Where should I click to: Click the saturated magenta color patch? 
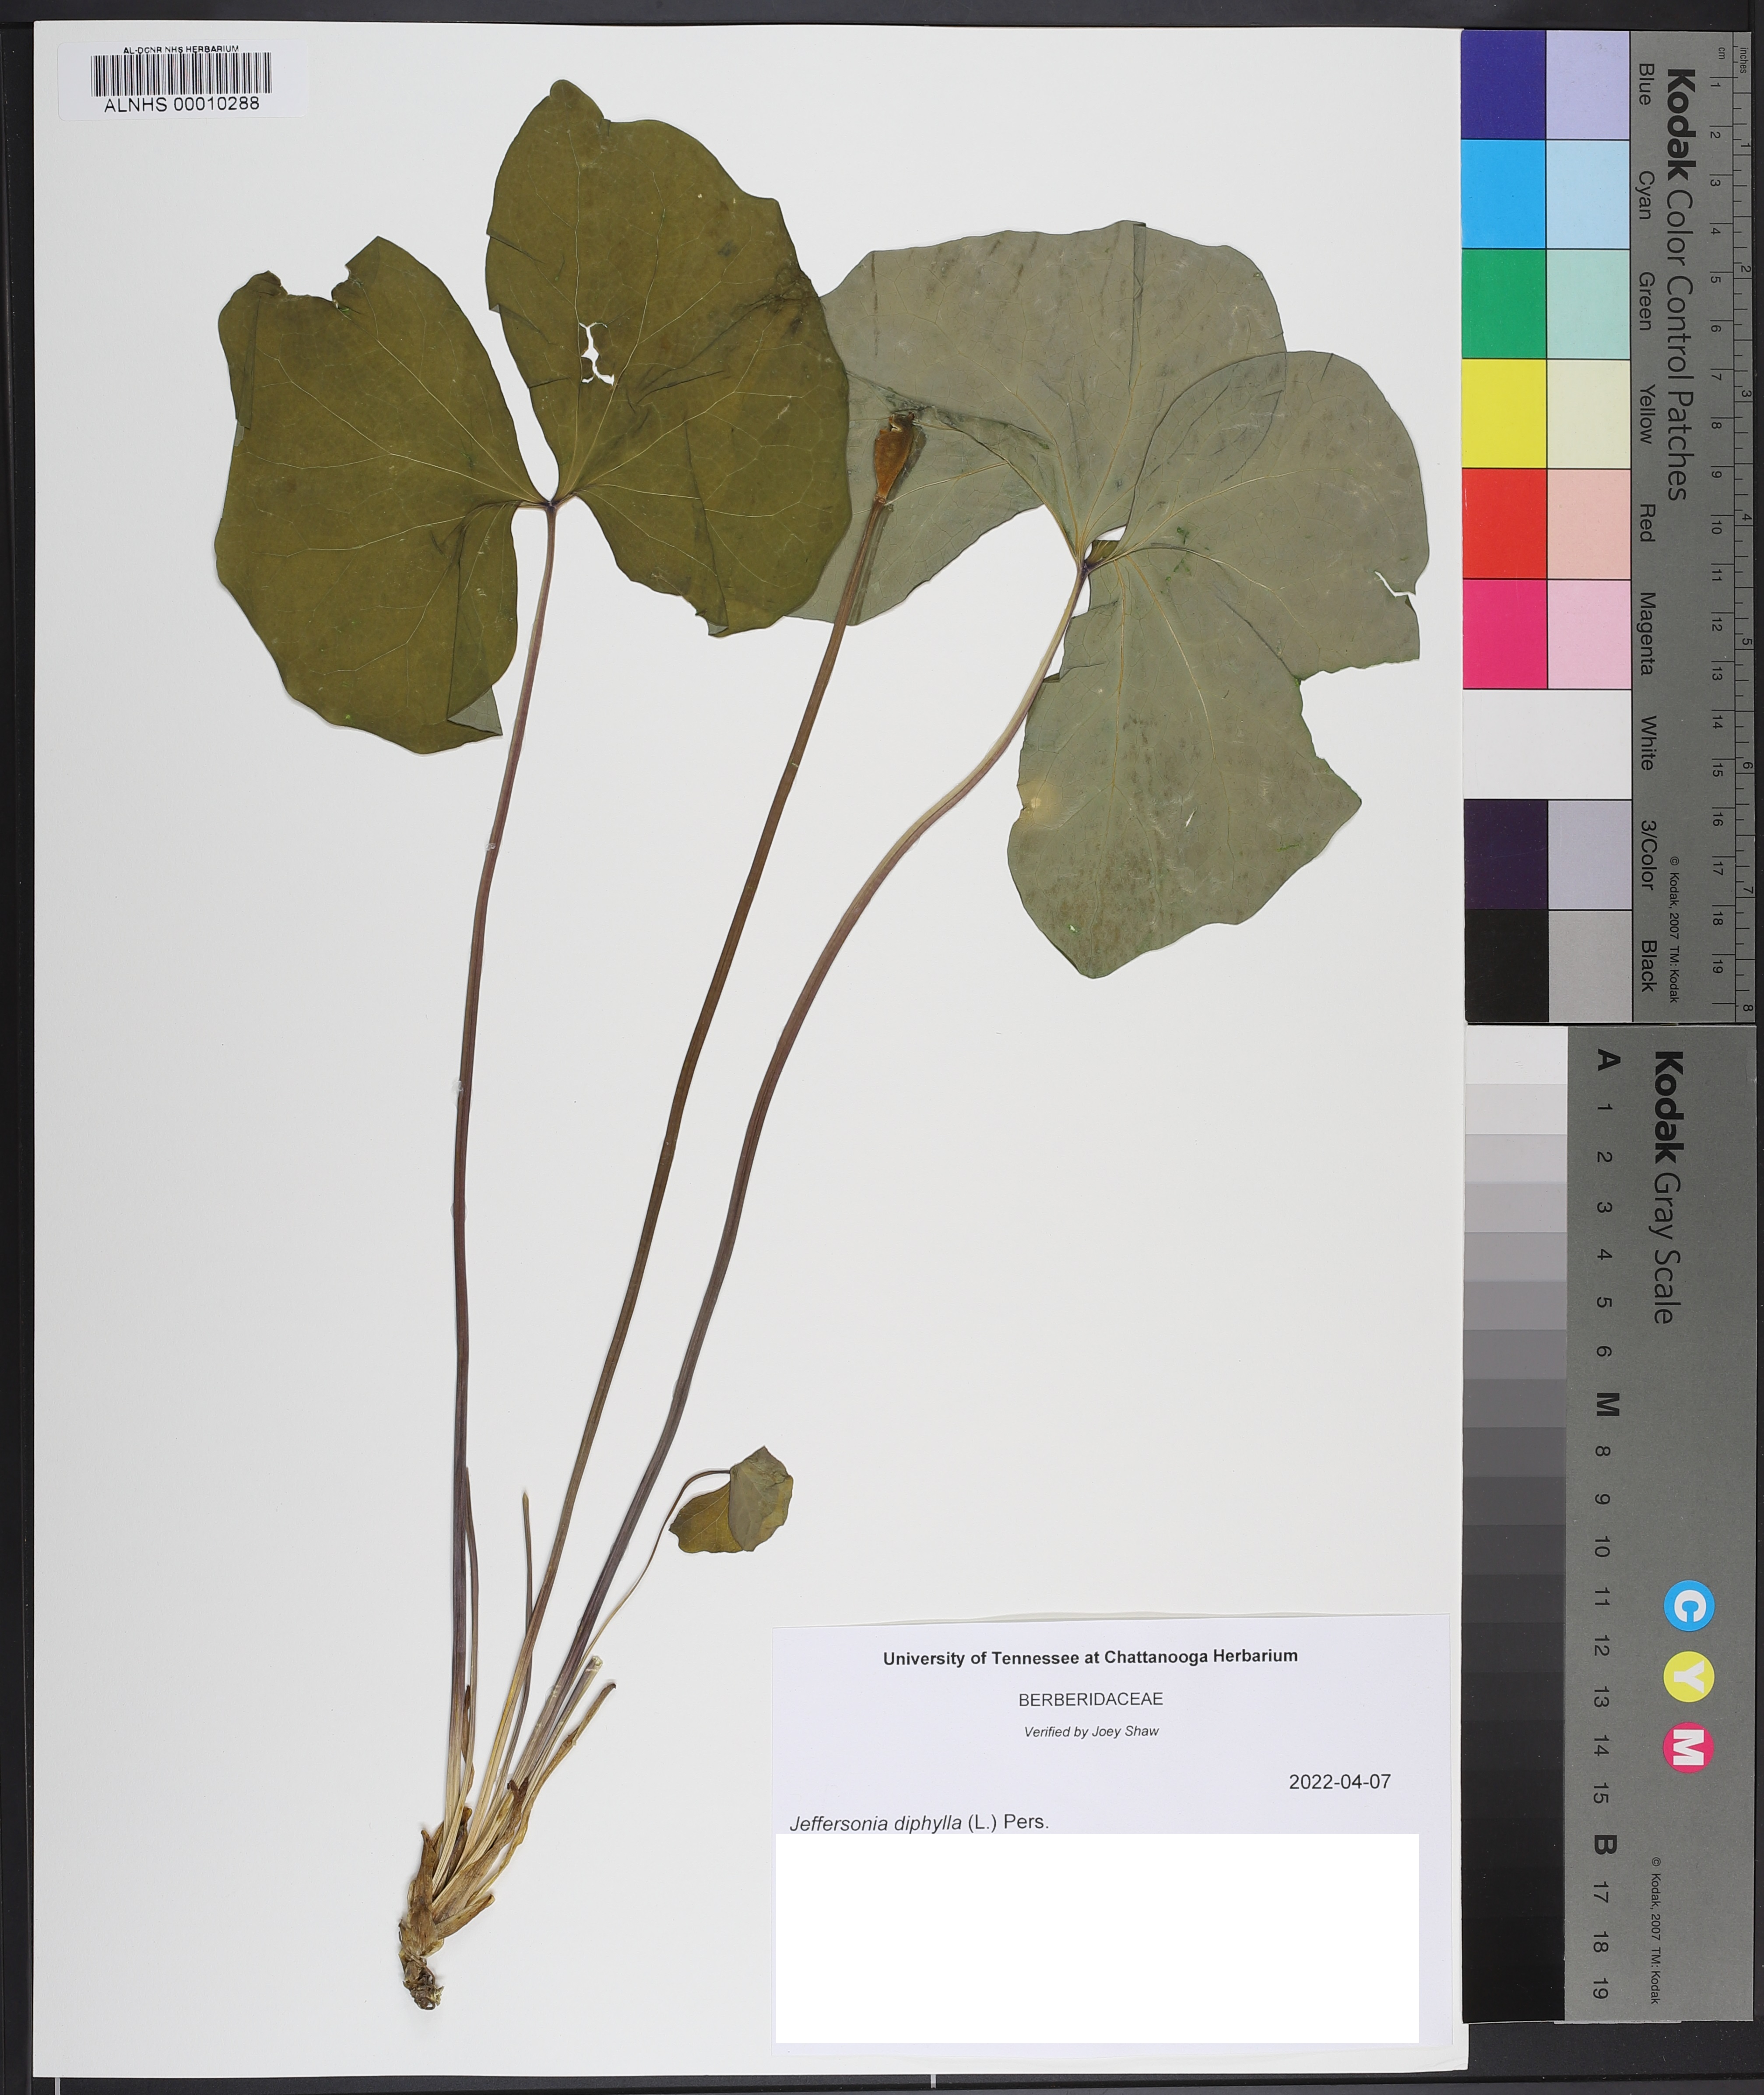(1503, 634)
